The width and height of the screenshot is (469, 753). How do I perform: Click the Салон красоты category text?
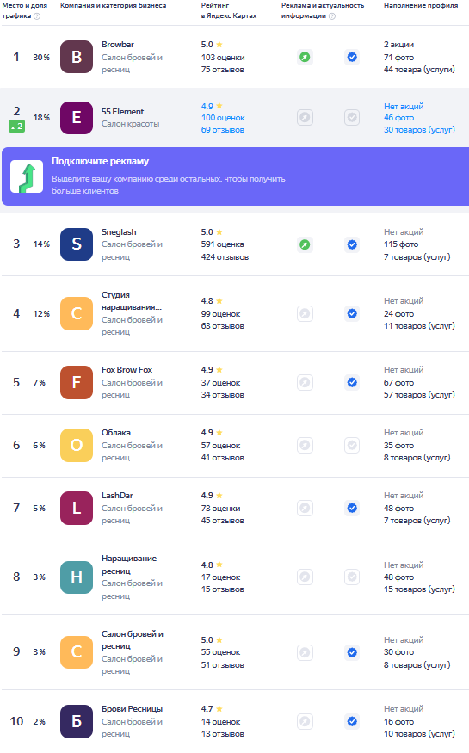[130, 123]
